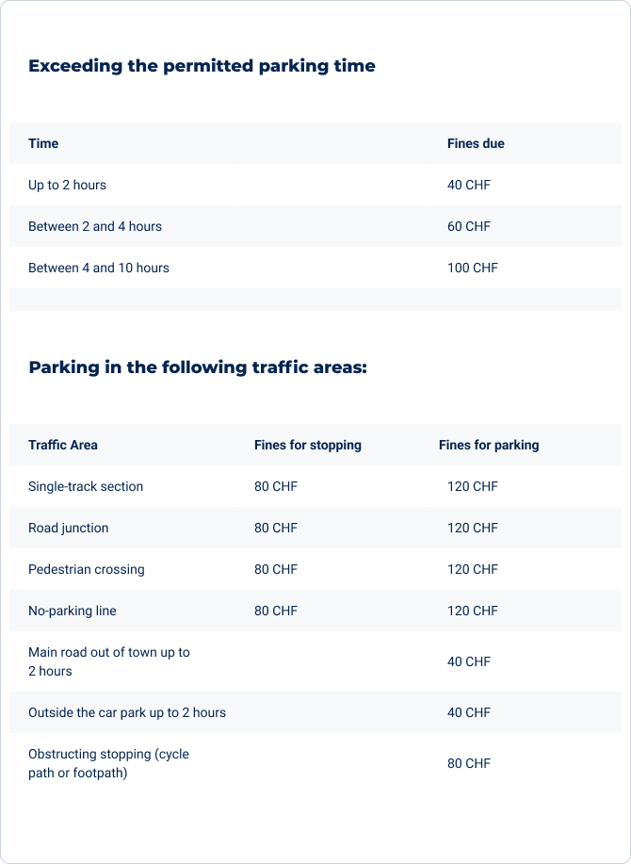Click the 60 CHF fine value
Image resolution: width=631 pixels, height=864 pixels.
[x=469, y=226]
